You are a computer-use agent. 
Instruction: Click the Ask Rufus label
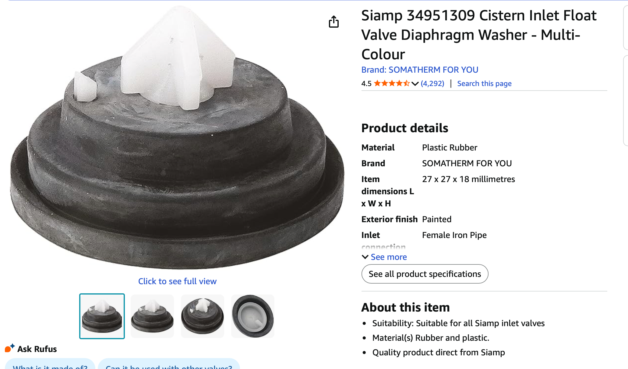point(37,349)
